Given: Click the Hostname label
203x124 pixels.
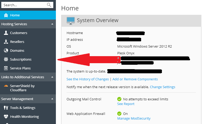Looking at the screenshot, I should [x=75, y=33].
